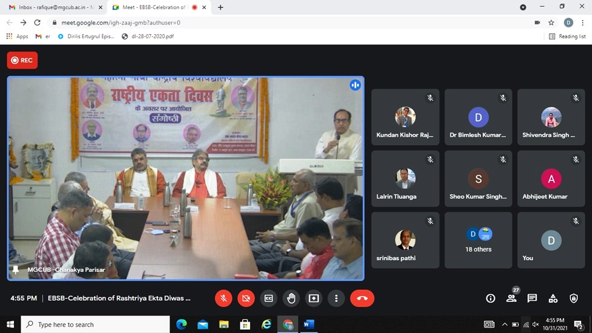Show the participants list
Image resolution: width=592 pixels, height=333 pixels.
(x=511, y=298)
